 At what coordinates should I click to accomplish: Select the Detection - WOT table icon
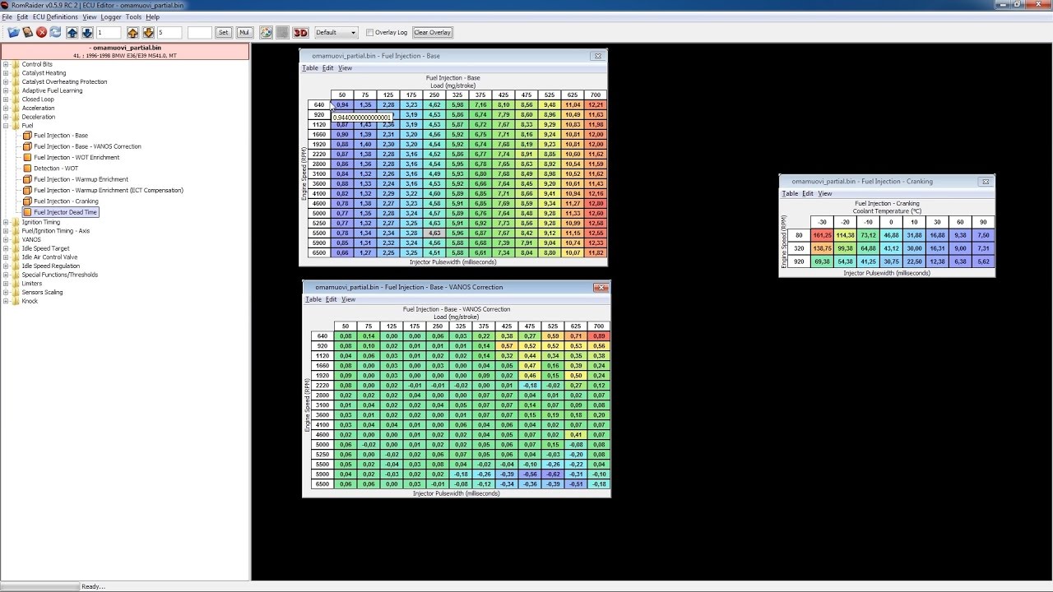pos(27,169)
